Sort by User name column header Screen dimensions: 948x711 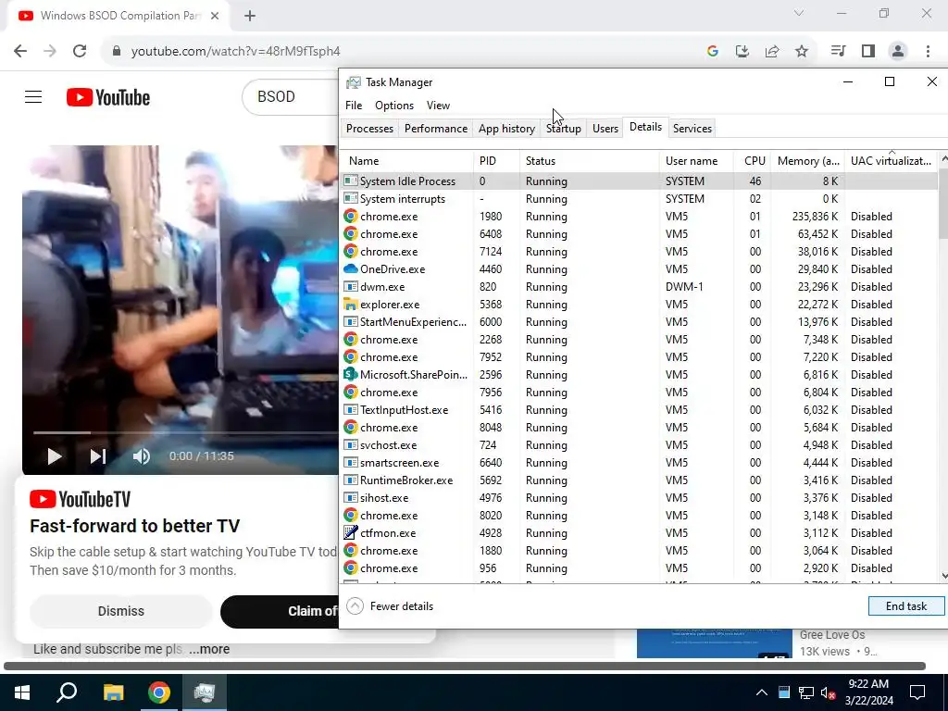696,161
